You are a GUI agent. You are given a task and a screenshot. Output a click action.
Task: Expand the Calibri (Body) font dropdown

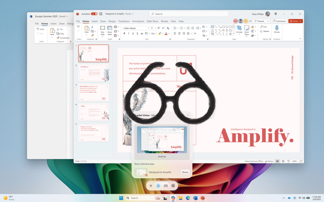148,28
